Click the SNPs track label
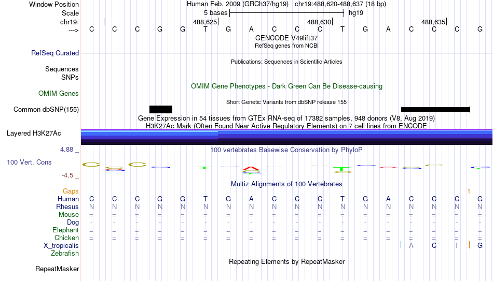493x281 pixels. point(70,77)
